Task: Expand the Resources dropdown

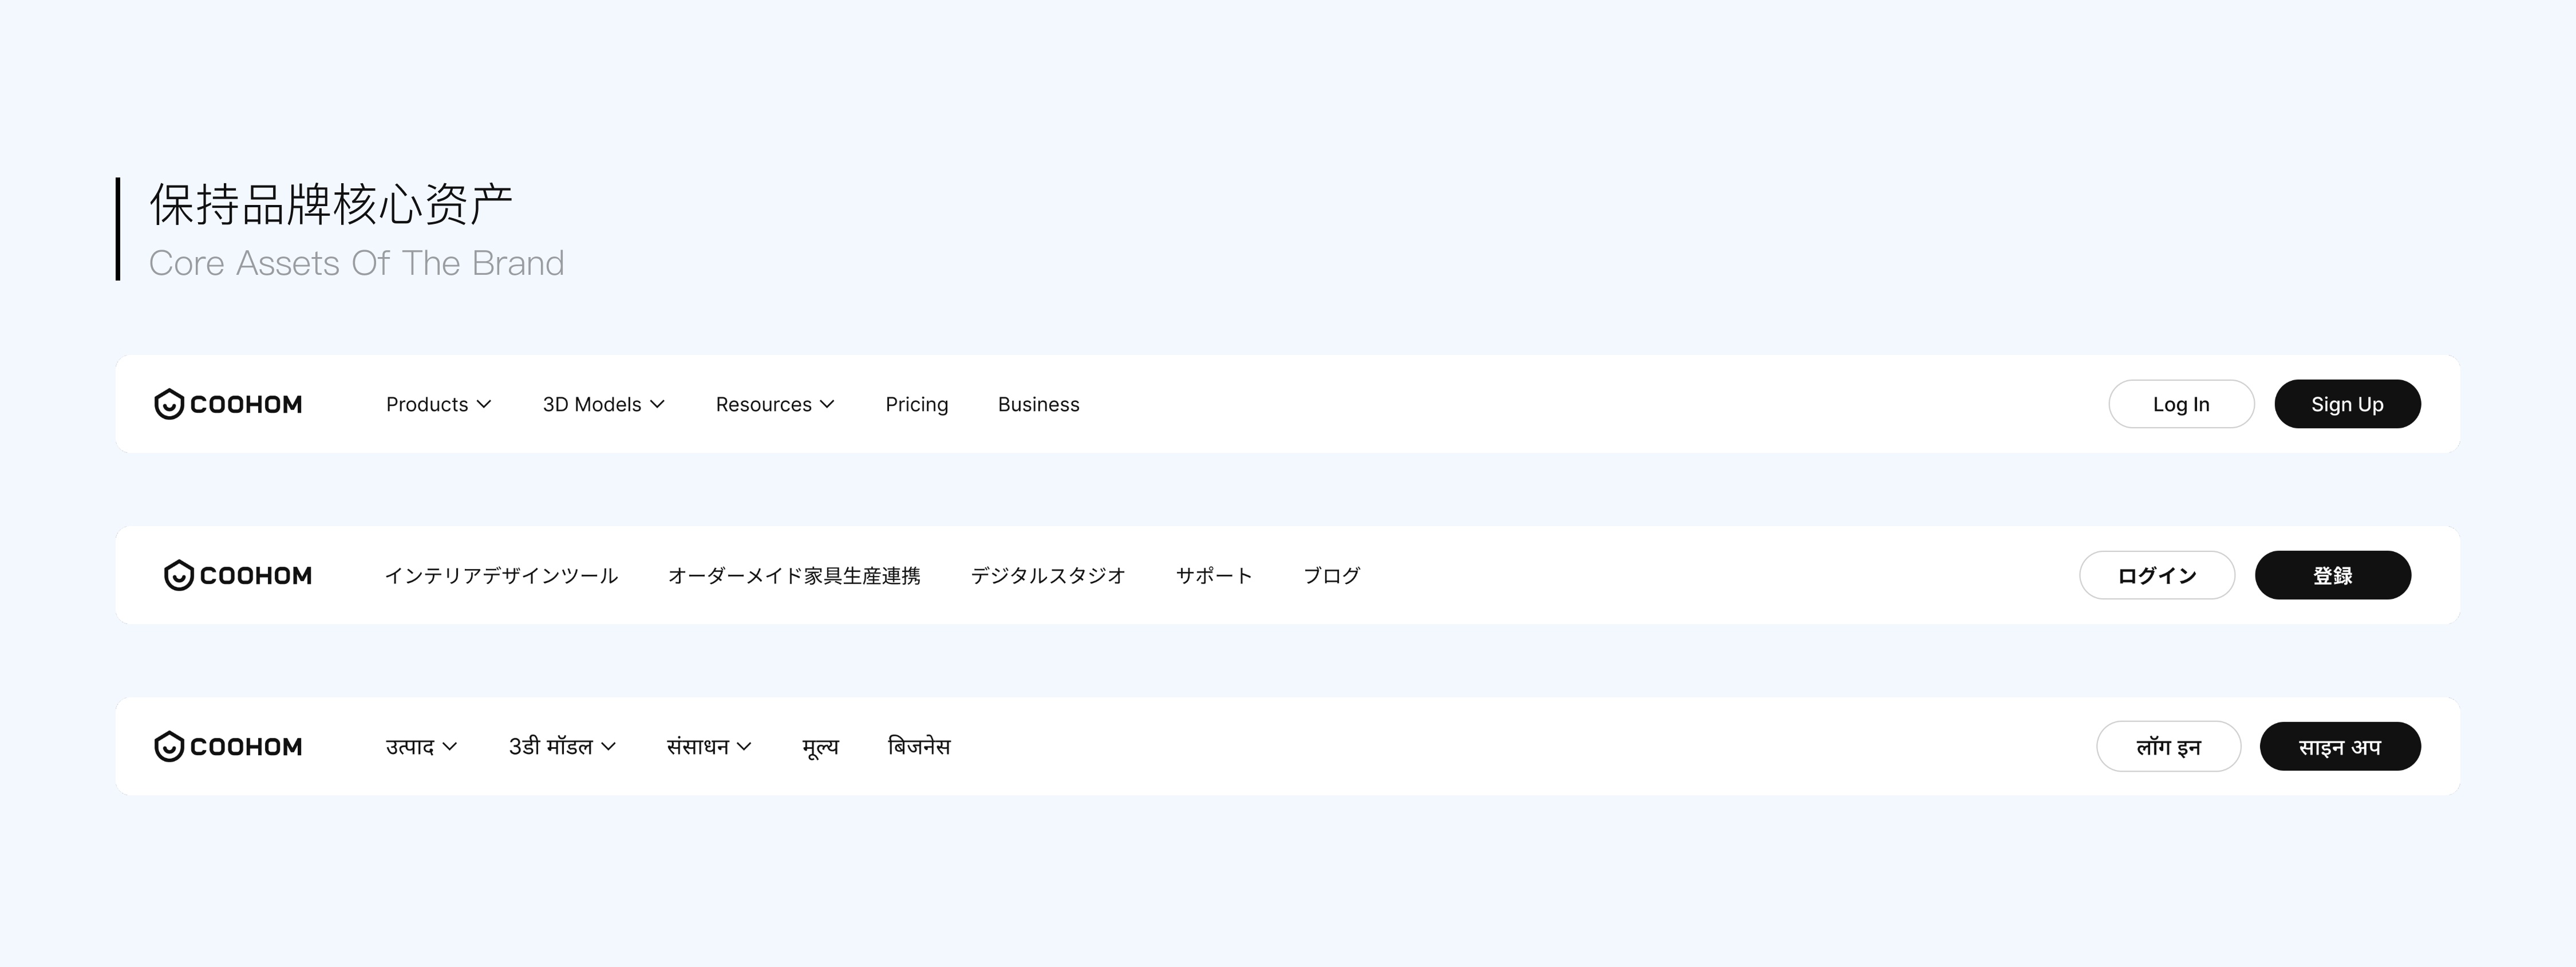Action: coord(774,404)
